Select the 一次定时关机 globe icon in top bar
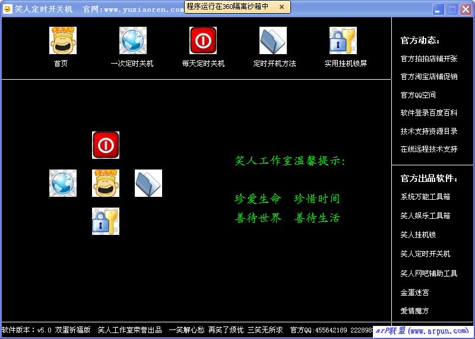Viewport: 475px width, 339px height. (133, 40)
